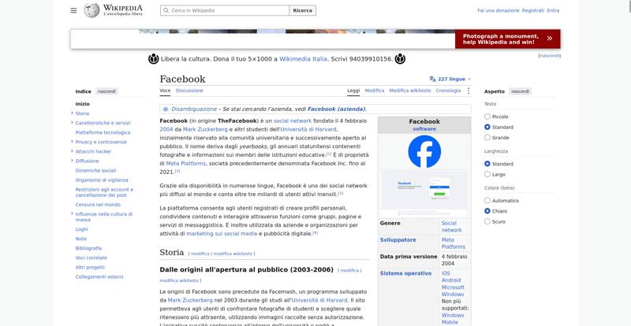Open Sviluppatore infobox label link
The width and height of the screenshot is (631, 326).
[398, 240]
